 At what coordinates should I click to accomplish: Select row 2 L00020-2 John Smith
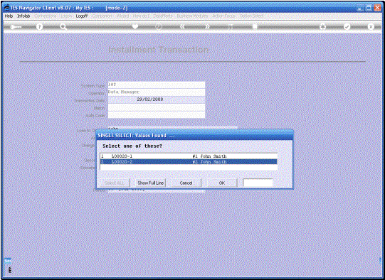[x=189, y=162]
